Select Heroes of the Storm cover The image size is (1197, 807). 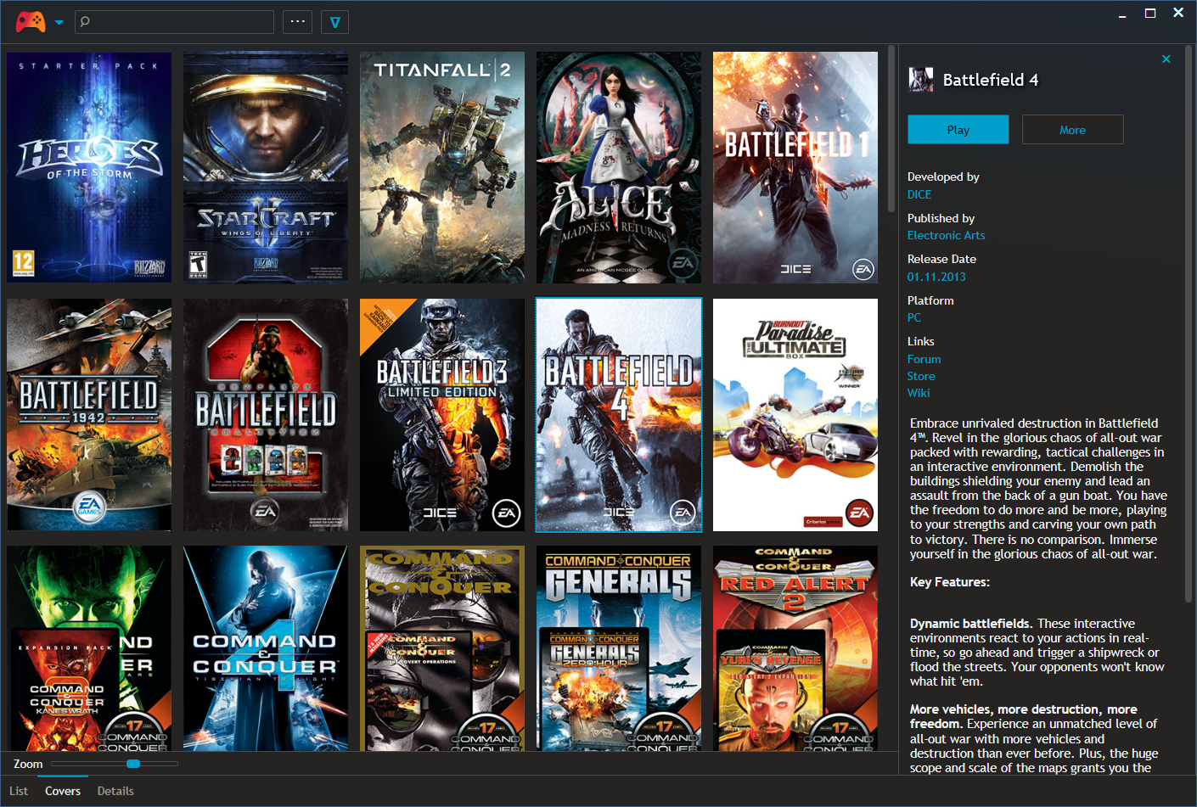(x=89, y=168)
